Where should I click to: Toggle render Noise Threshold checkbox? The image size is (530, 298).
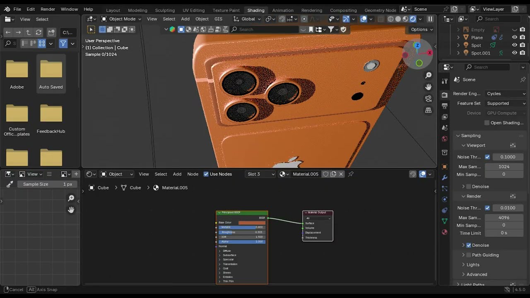[x=487, y=208]
